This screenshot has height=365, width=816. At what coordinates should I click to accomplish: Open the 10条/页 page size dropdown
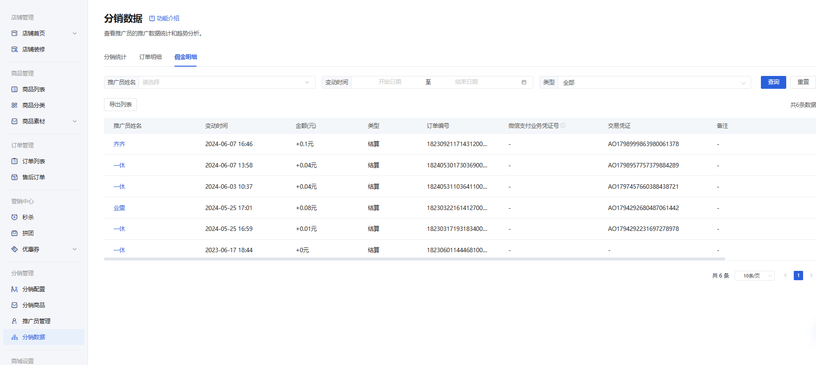pos(755,276)
